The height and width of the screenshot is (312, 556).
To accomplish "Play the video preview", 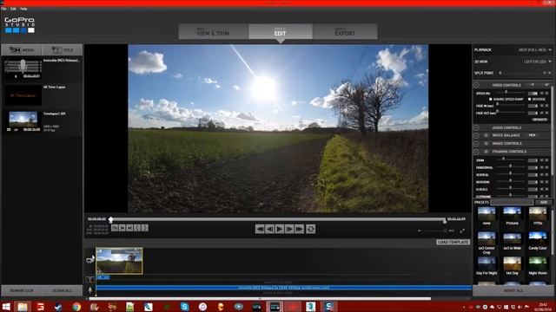I will pyautogui.click(x=280, y=229).
